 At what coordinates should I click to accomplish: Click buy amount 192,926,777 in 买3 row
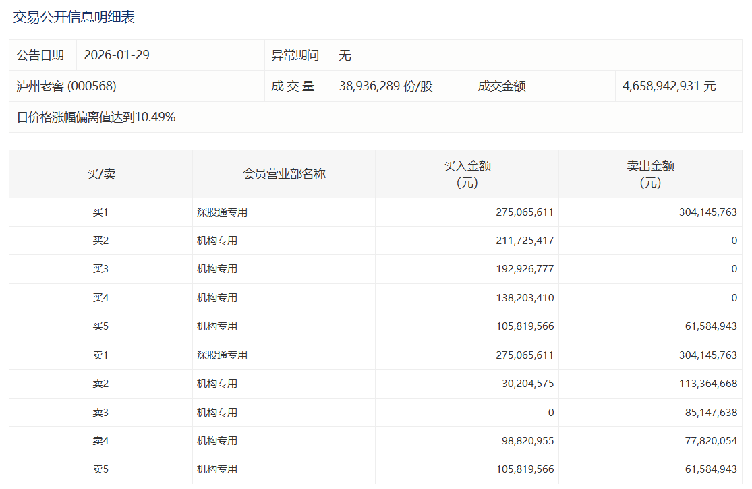coord(524,269)
